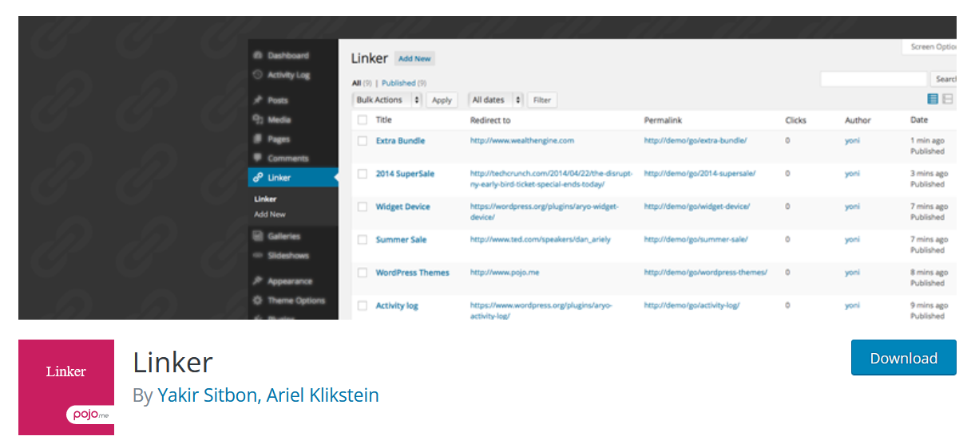Open Theme Options in the admin menu
This screenshot has width=971, height=444.
click(x=296, y=301)
